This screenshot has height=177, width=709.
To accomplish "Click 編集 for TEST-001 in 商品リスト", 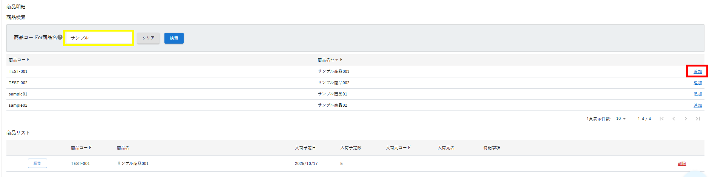I will click(37, 163).
